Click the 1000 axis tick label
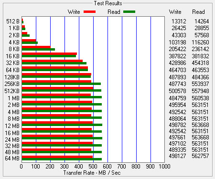 (164, 167)
